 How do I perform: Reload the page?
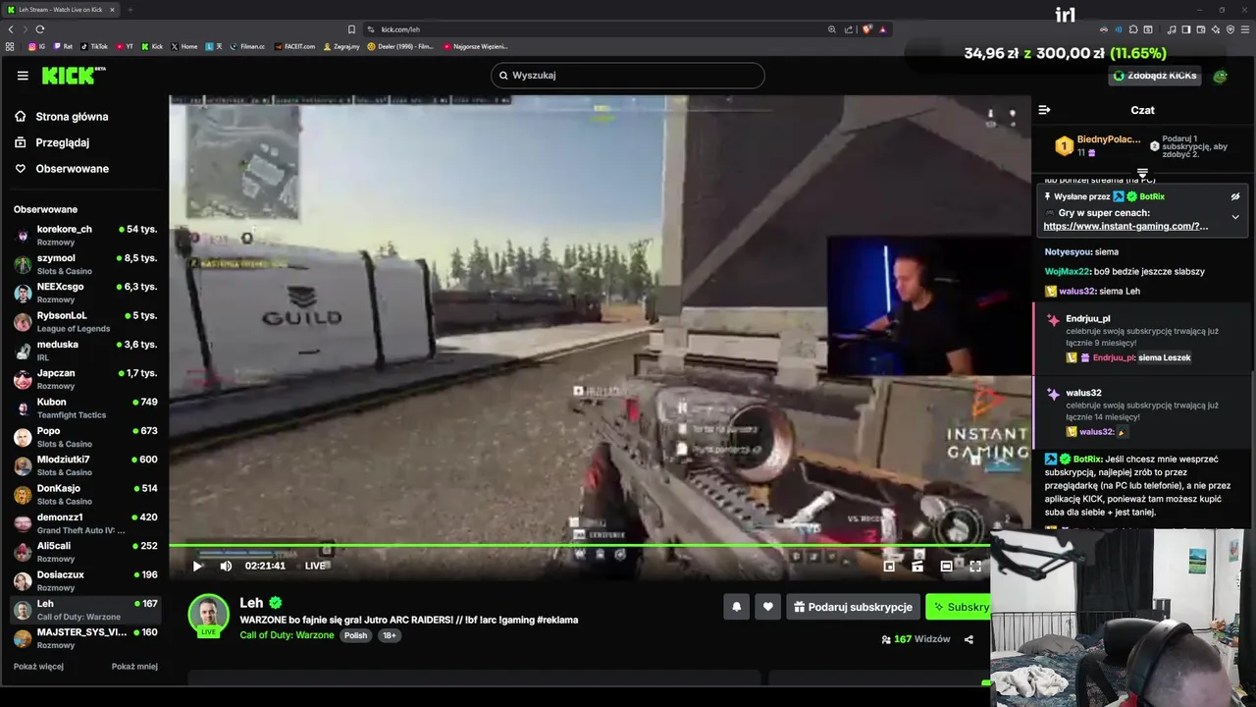40,29
